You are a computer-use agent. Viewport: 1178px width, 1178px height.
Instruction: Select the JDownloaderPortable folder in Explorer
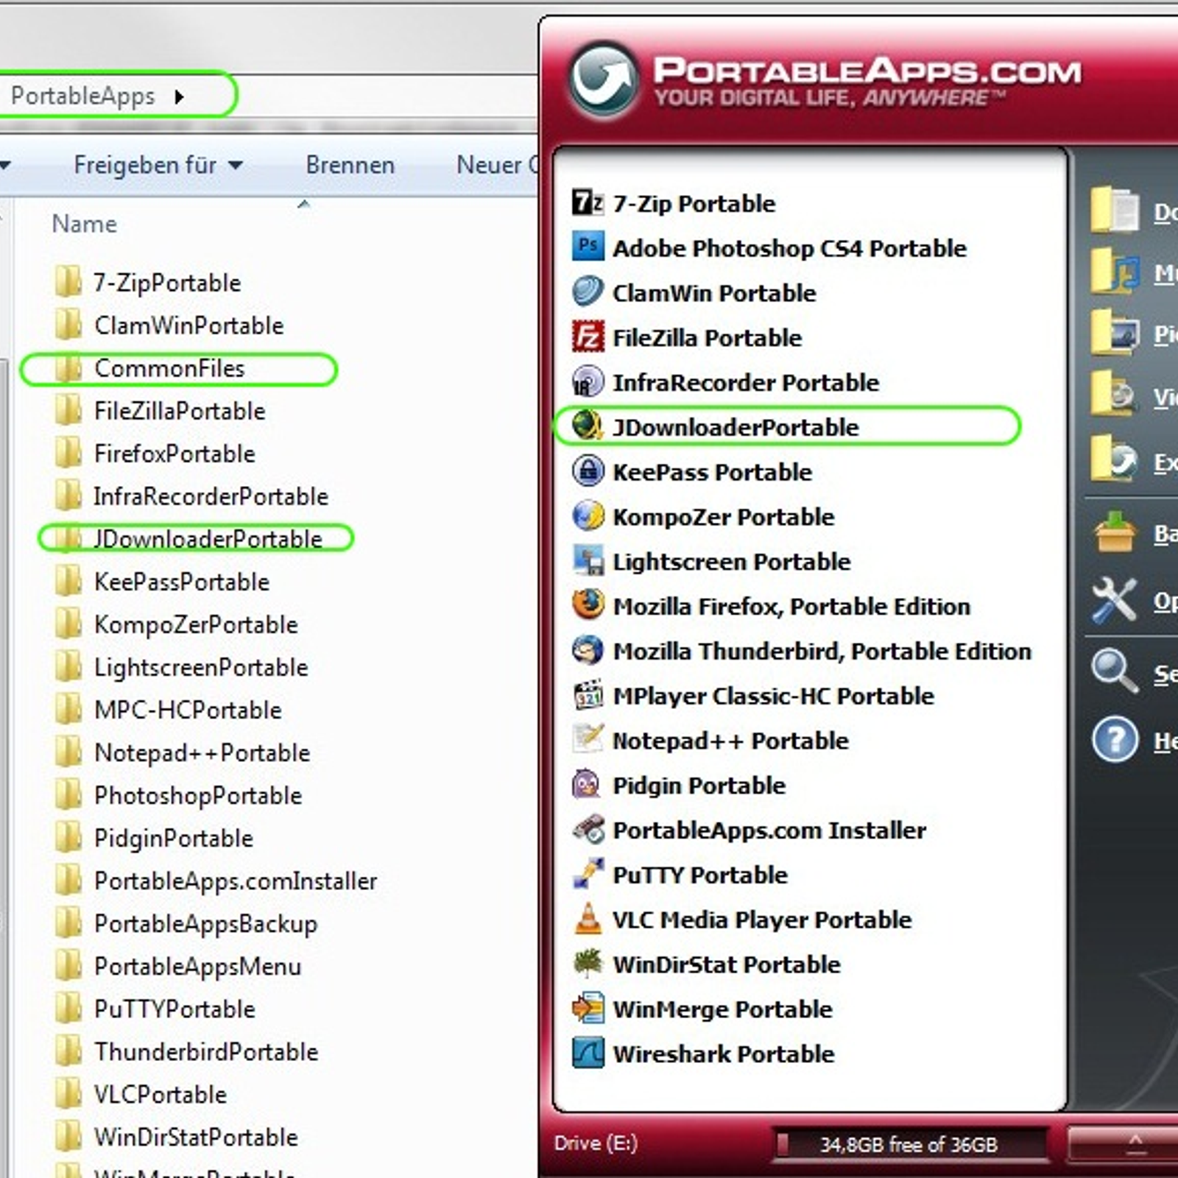click(x=188, y=539)
